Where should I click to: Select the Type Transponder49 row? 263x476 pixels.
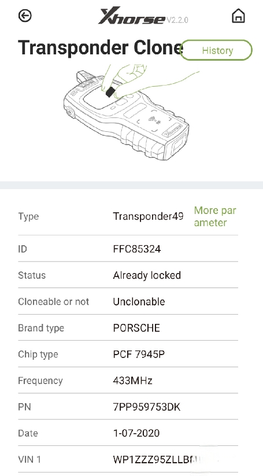128,216
